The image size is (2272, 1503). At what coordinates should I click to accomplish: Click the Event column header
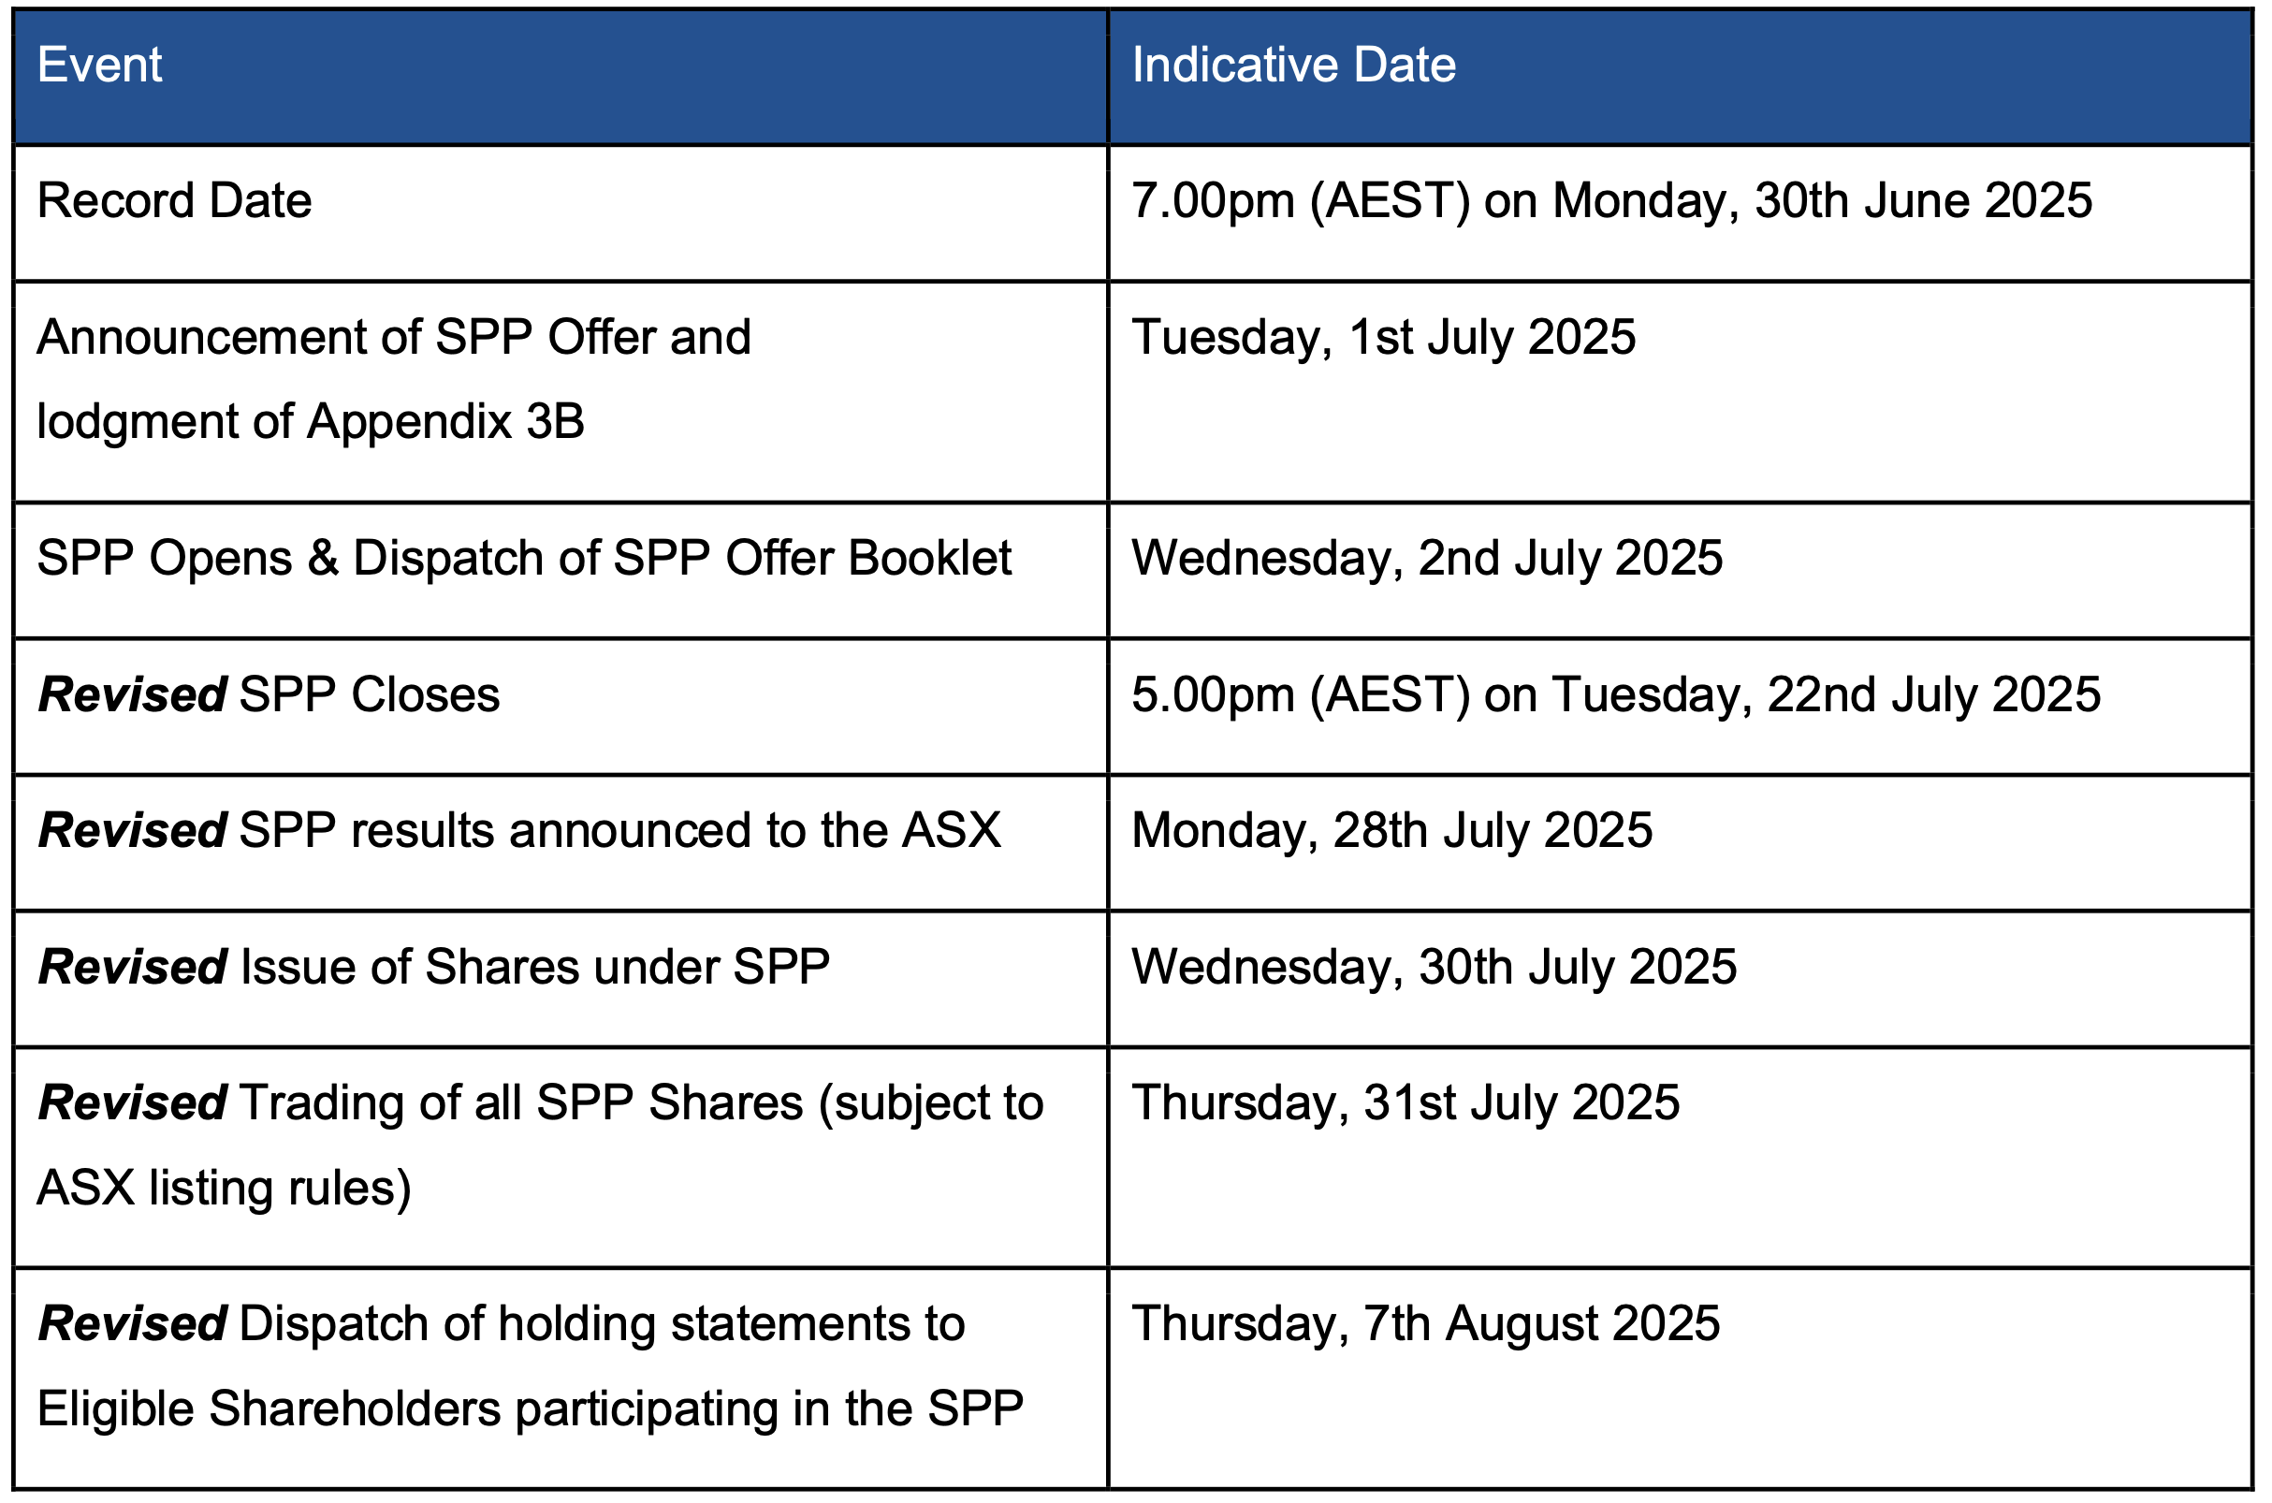point(561,78)
